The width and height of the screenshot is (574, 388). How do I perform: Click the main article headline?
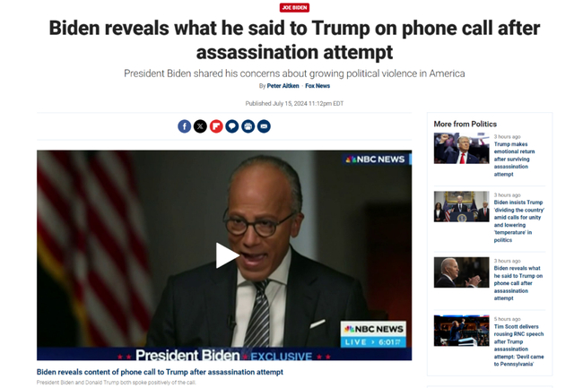[x=294, y=39]
